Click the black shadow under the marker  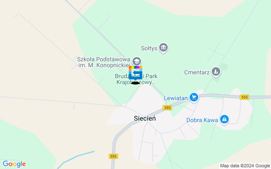point(135,83)
